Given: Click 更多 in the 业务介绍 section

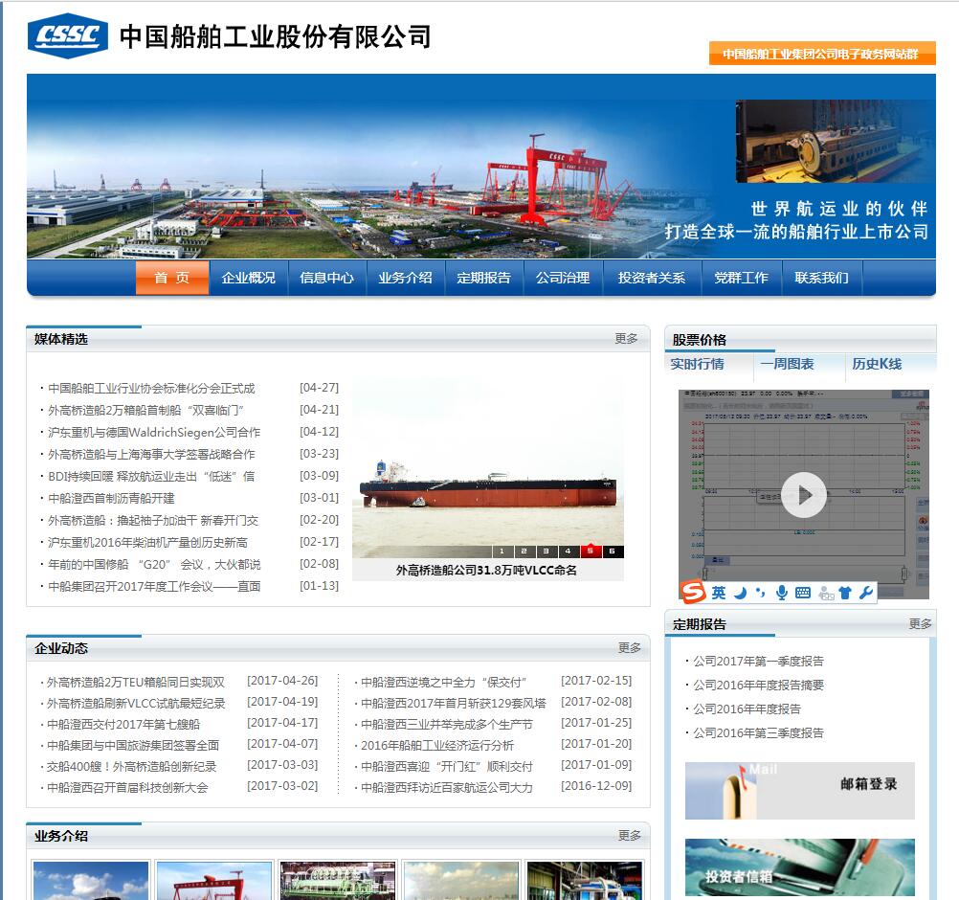Looking at the screenshot, I should click(x=630, y=835).
